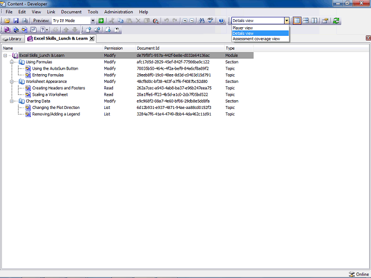This screenshot has height=278, width=371.
Task: Collapse the Worksheet Appearance section
Action: pos(12,82)
